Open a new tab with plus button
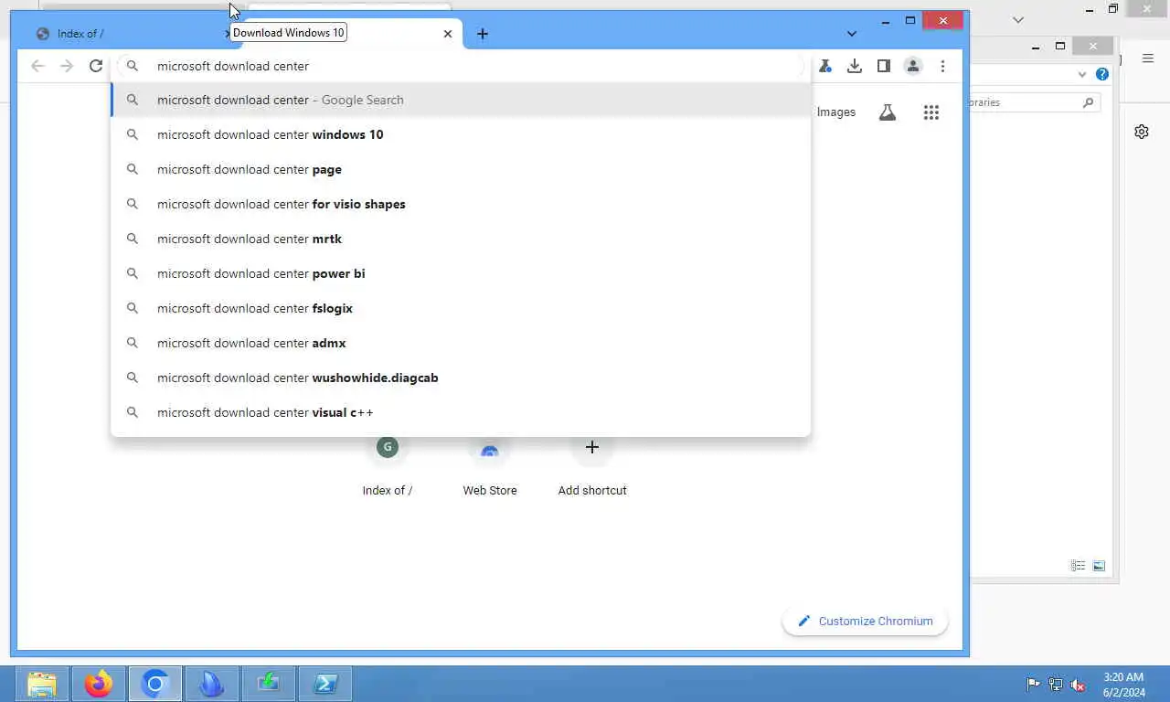 tap(483, 34)
